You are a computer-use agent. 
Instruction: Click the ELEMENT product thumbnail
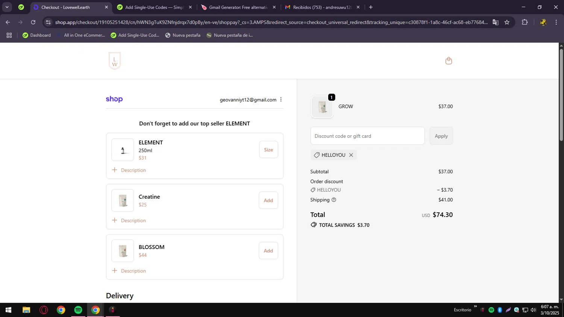(x=123, y=150)
